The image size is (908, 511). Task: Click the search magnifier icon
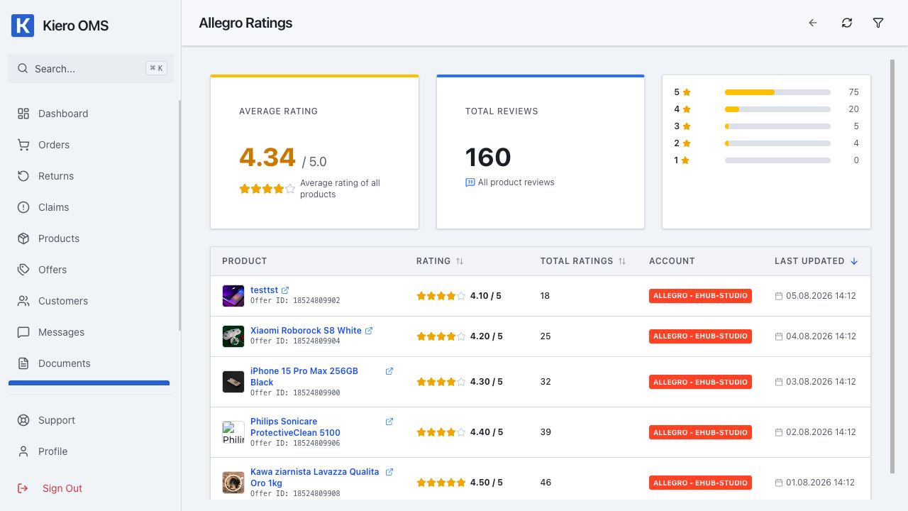click(23, 69)
